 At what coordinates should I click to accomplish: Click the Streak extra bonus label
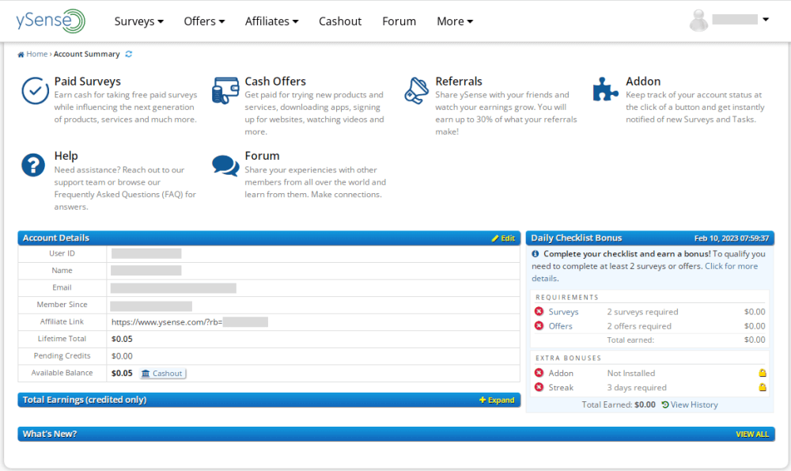pyautogui.click(x=561, y=388)
